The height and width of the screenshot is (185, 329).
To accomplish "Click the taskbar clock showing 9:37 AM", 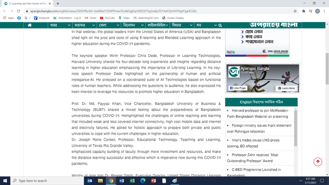I will (x=310, y=181).
